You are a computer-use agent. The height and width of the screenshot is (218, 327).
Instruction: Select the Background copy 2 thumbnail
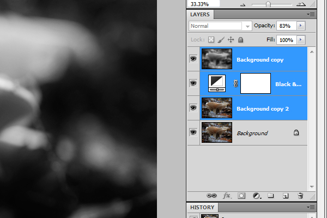click(217, 108)
